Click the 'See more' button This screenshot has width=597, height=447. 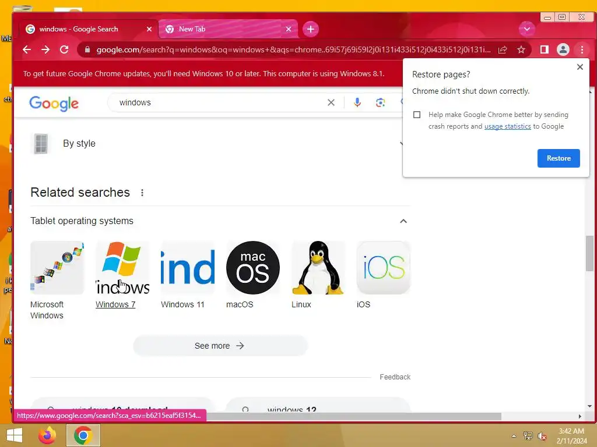(220, 346)
